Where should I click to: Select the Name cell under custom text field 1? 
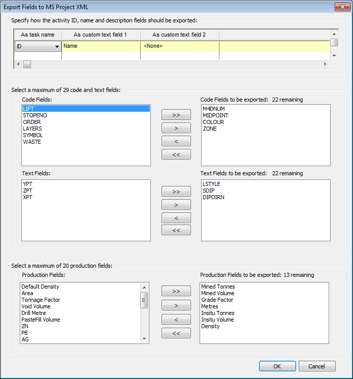(101, 47)
